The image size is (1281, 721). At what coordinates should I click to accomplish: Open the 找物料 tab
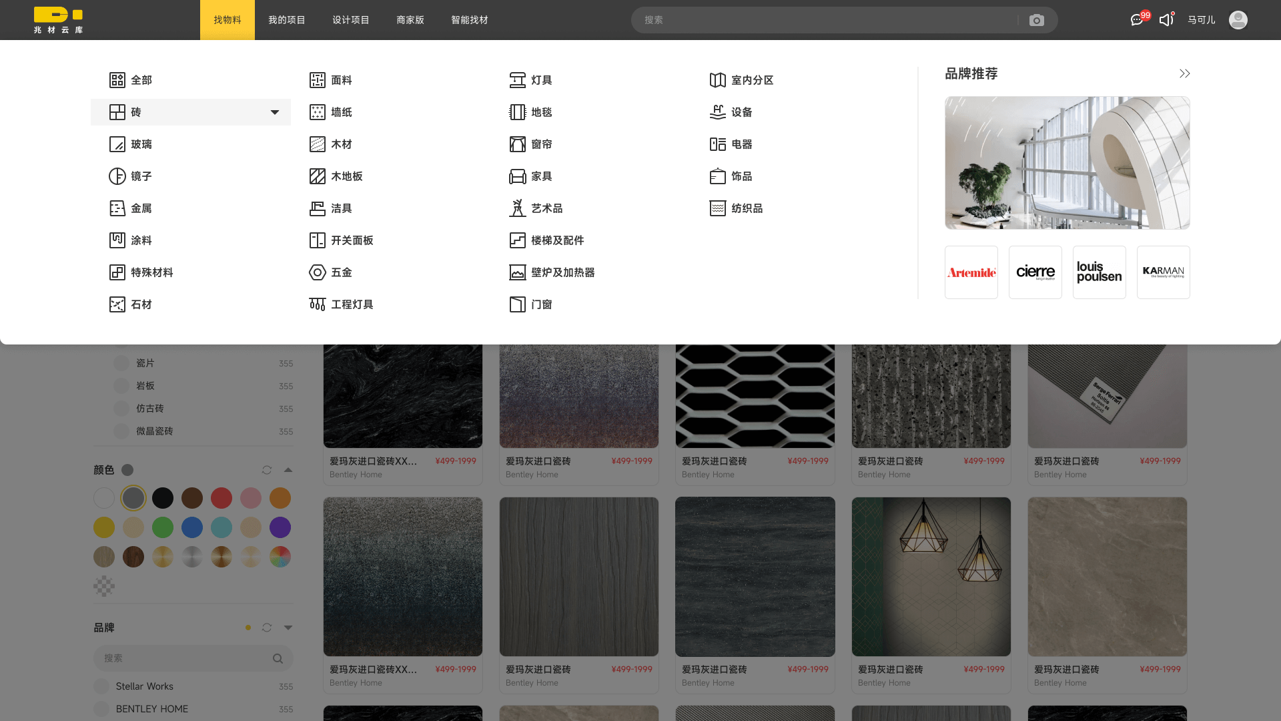[228, 20]
